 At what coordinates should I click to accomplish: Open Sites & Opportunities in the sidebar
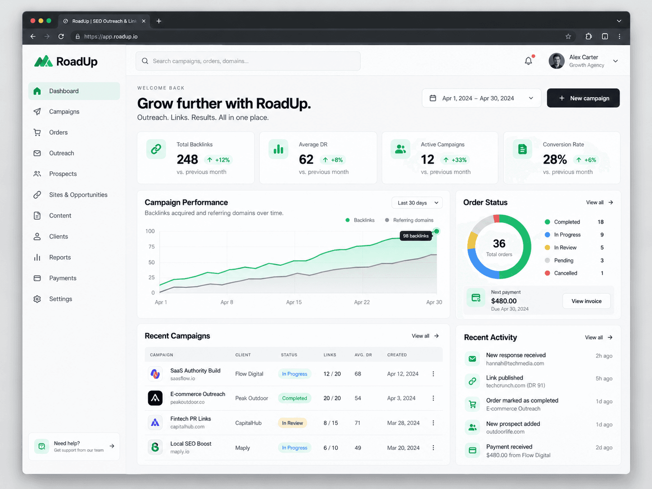pyautogui.click(x=74, y=195)
